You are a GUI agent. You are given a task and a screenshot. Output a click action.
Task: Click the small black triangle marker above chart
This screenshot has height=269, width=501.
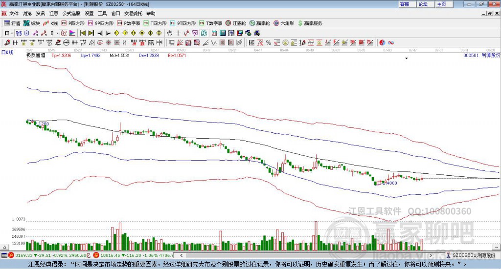coord(407,58)
